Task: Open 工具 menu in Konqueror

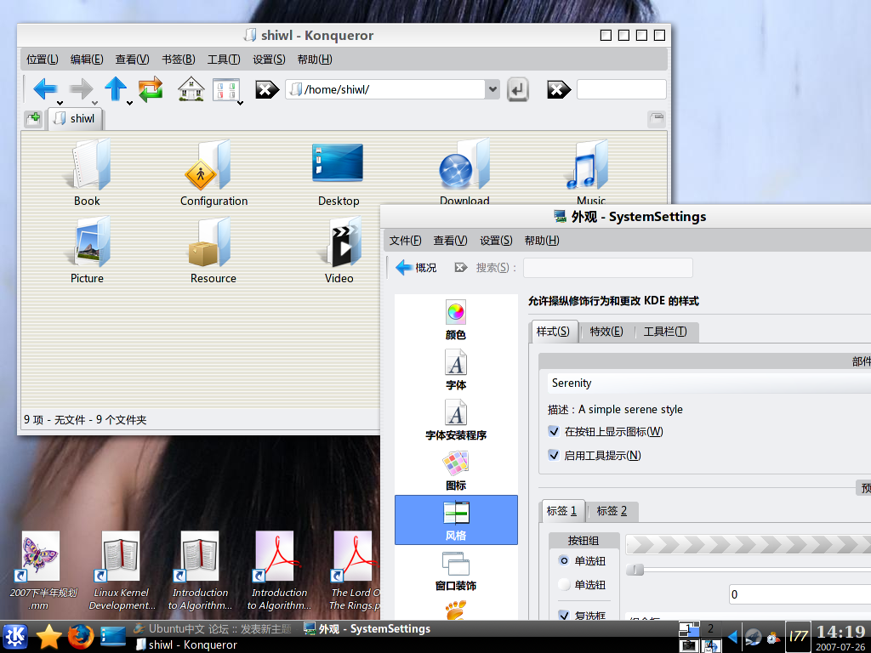Action: pyautogui.click(x=224, y=60)
